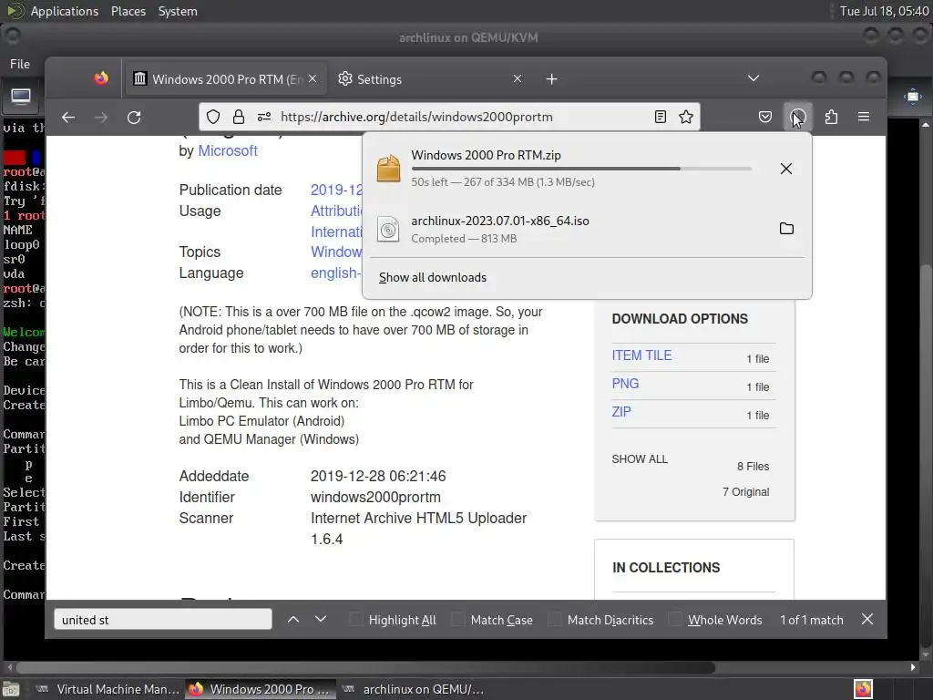Click the site security padlock icon
This screenshot has width=933, height=700.
tap(239, 117)
